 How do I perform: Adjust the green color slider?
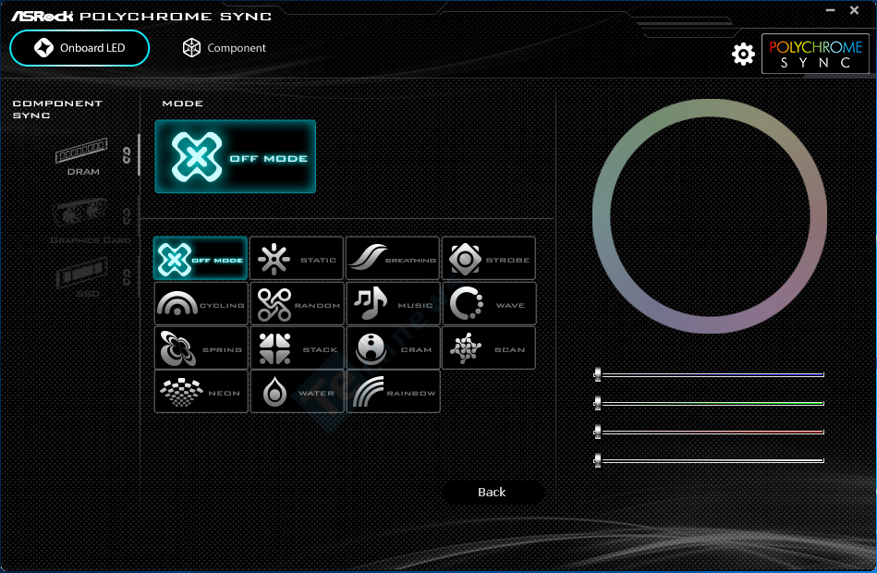coord(709,403)
